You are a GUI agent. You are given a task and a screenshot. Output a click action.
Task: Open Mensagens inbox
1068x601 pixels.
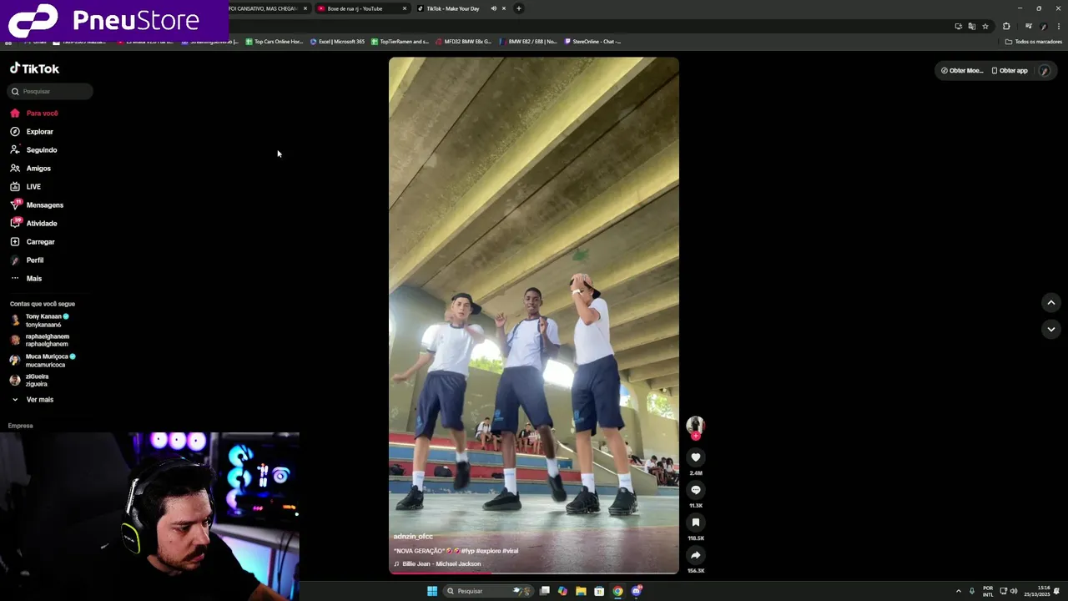(37, 205)
